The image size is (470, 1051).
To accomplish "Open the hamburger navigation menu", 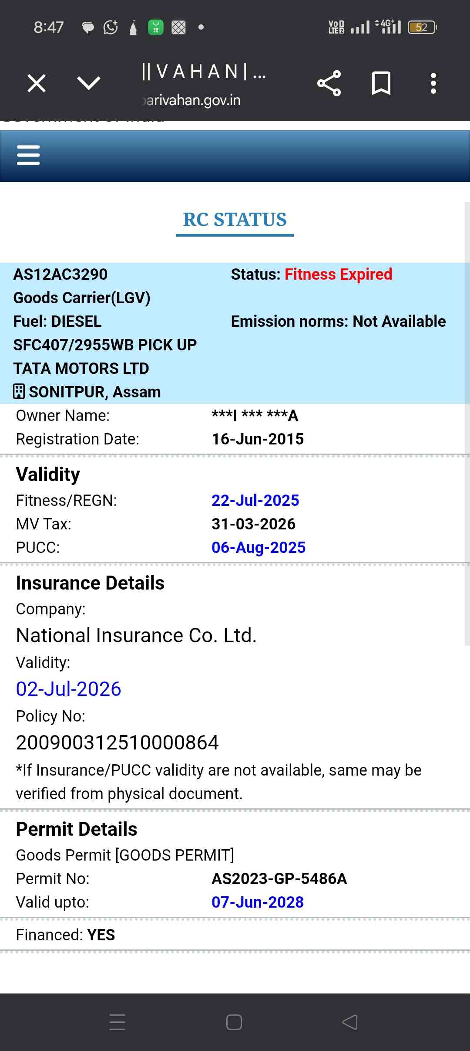I will tap(28, 155).
